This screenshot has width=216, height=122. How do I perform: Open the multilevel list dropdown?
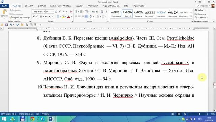click(x=87, y=12)
